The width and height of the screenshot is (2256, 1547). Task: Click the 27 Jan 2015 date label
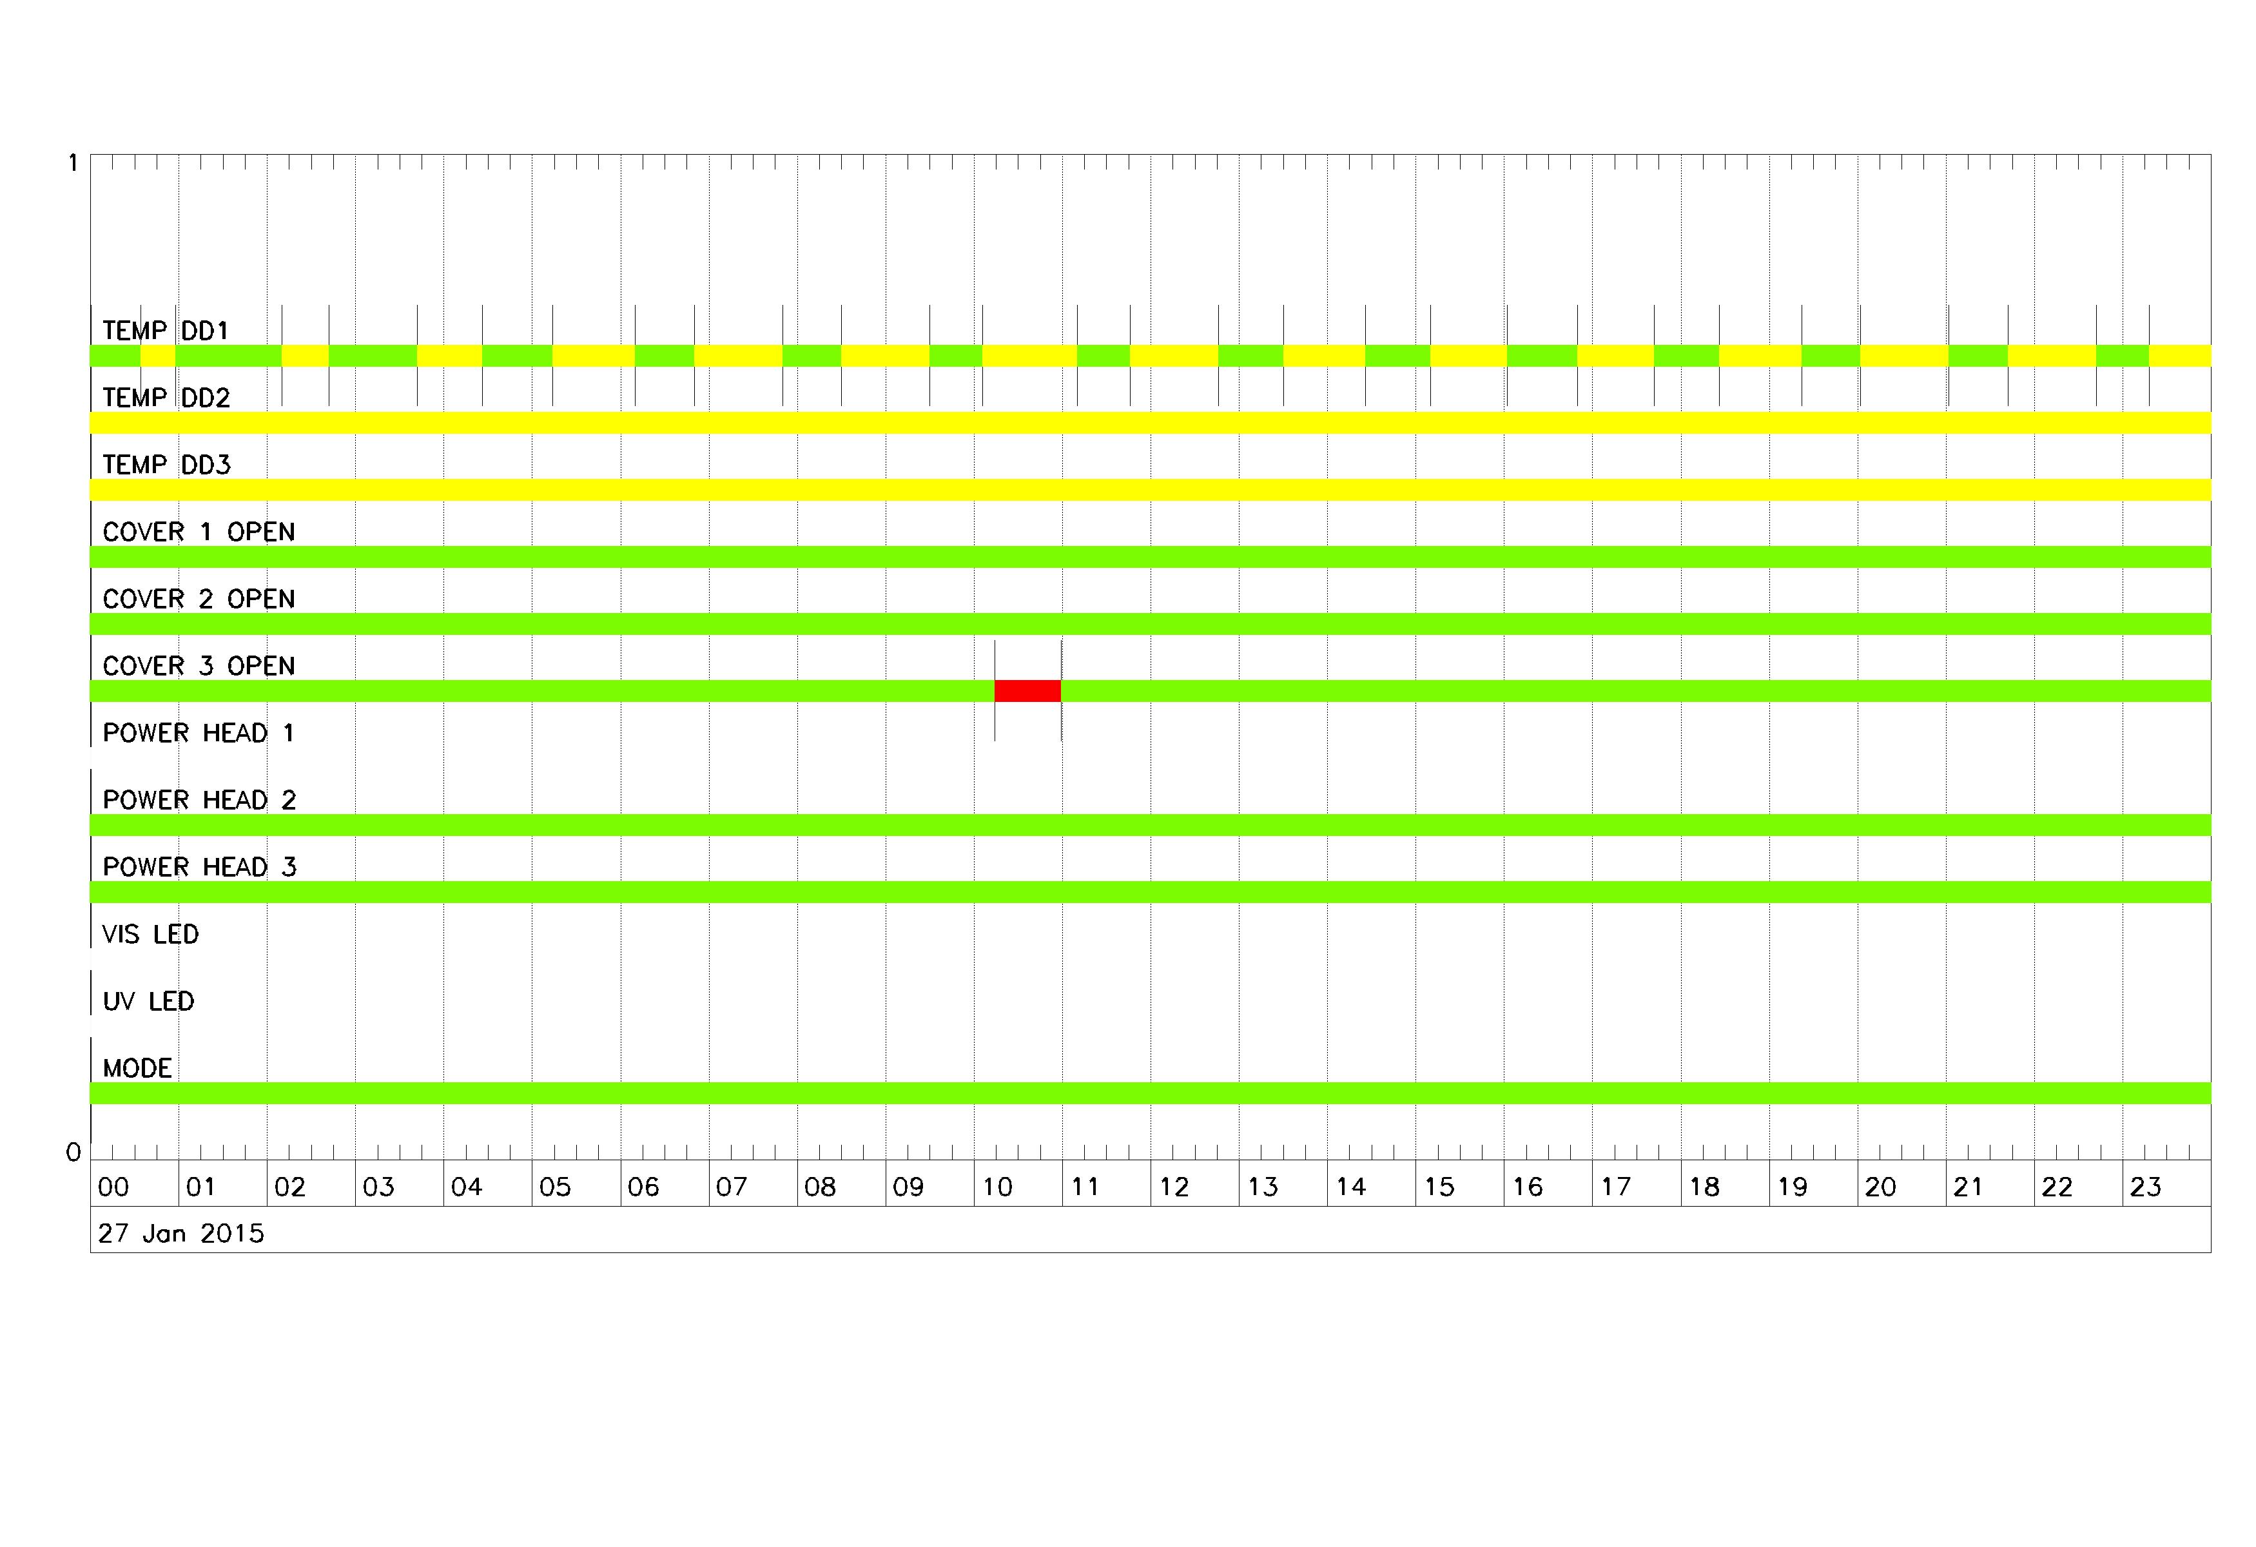point(180,1234)
